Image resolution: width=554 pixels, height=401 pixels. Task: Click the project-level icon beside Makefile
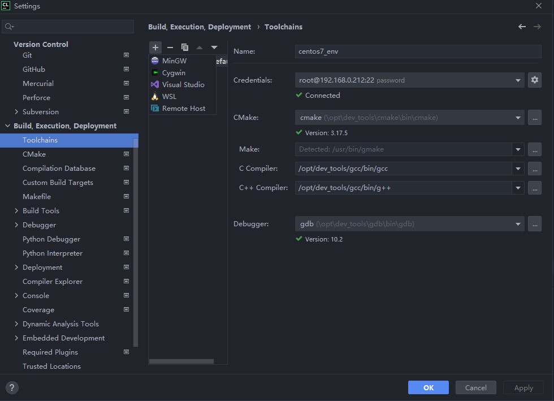click(x=126, y=197)
